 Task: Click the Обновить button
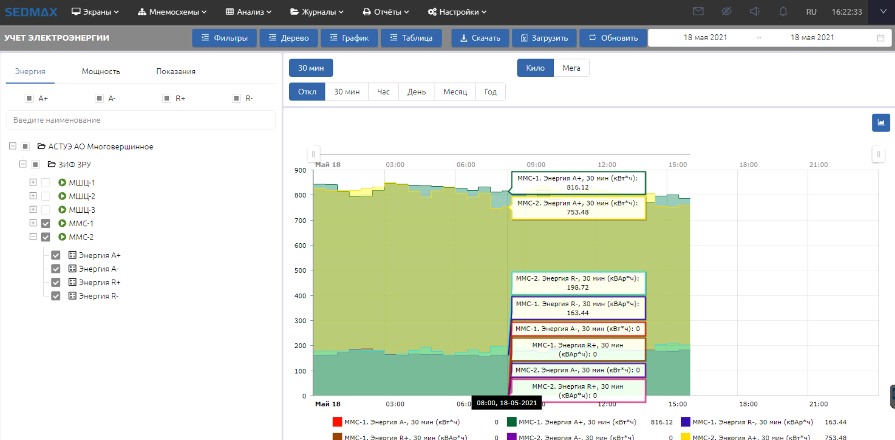point(613,38)
